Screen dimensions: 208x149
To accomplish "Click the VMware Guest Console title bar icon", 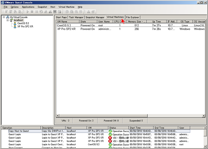I will pos(3,3).
